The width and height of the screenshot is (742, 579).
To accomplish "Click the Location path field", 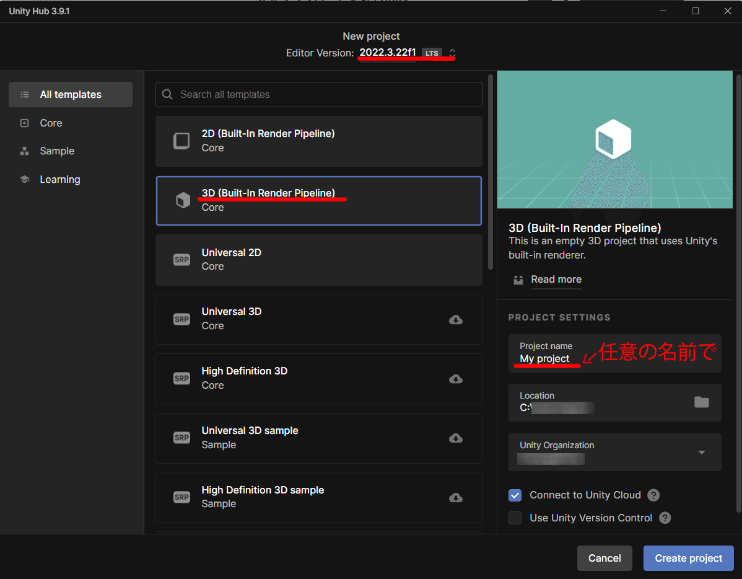I will [x=614, y=402].
